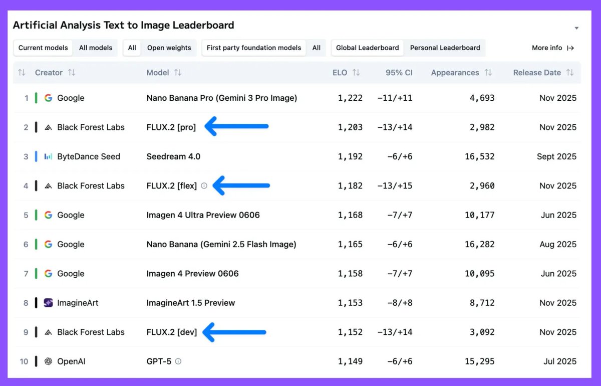Select the OpenAI logo beside GPT-5
Image resolution: width=601 pixels, height=386 pixels.
point(48,361)
